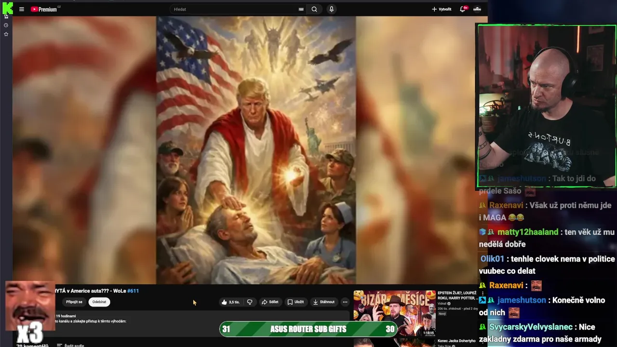Open the Vytvořit create menu
Image resolution: width=617 pixels, height=347 pixels.
[x=442, y=9]
